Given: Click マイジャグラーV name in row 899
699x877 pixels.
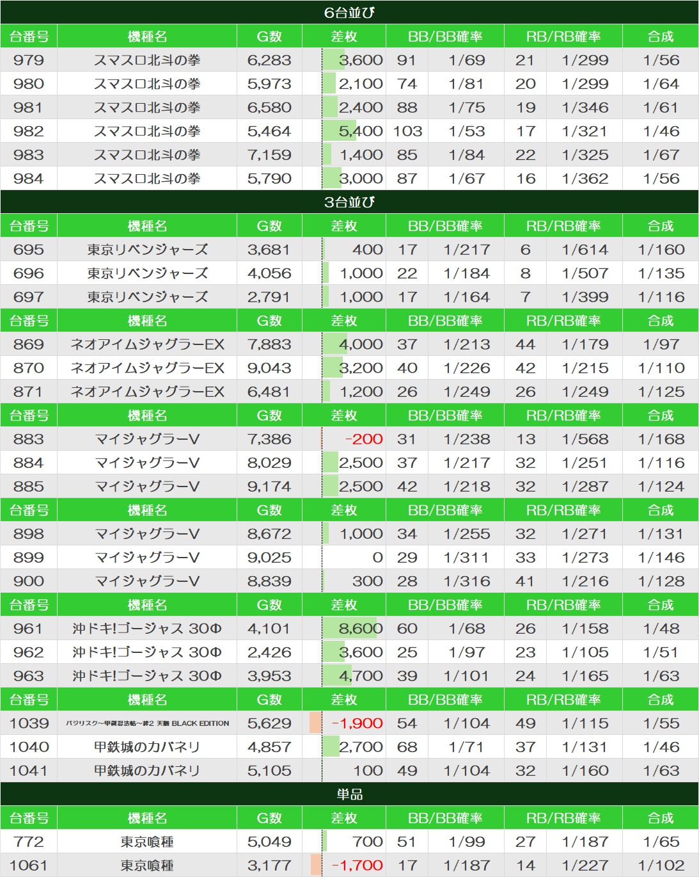Looking at the screenshot, I should pos(147,558).
